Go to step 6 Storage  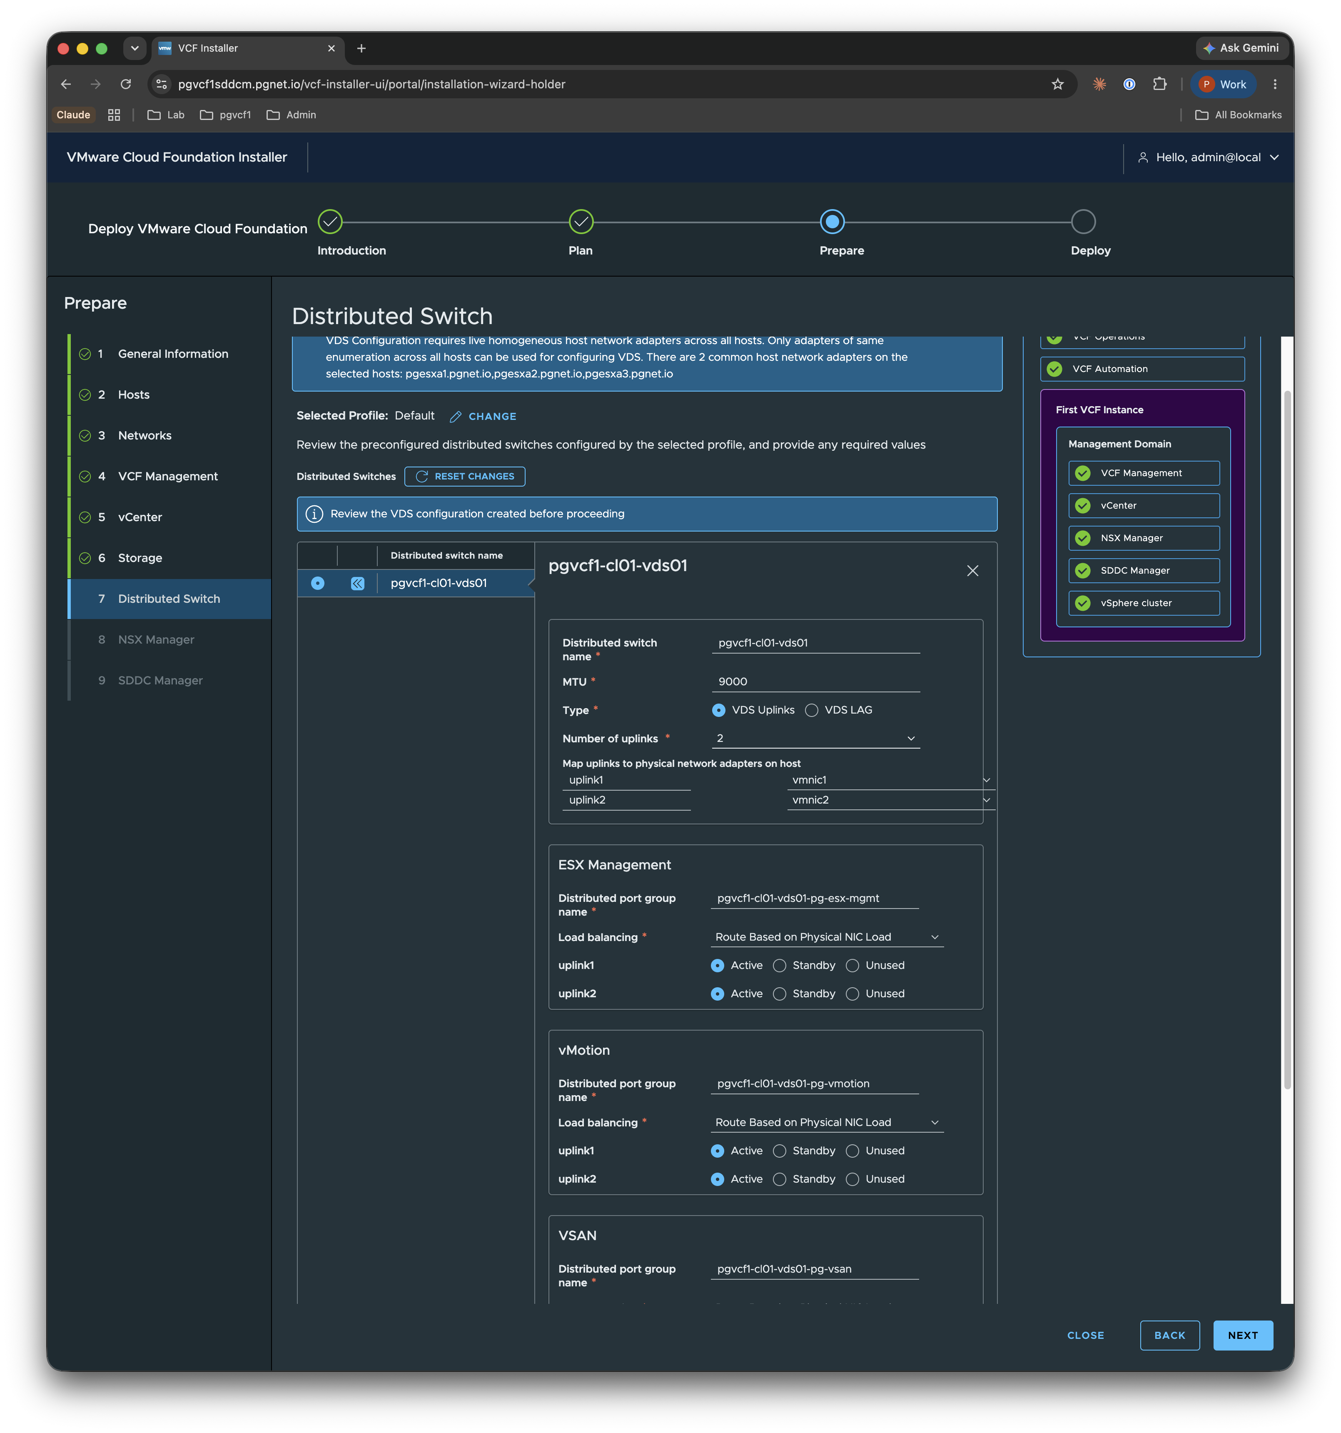pos(169,558)
